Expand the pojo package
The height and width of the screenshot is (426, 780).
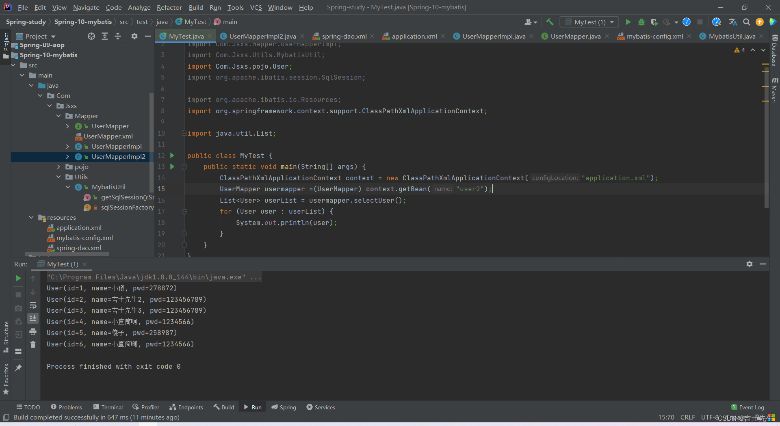coord(59,167)
